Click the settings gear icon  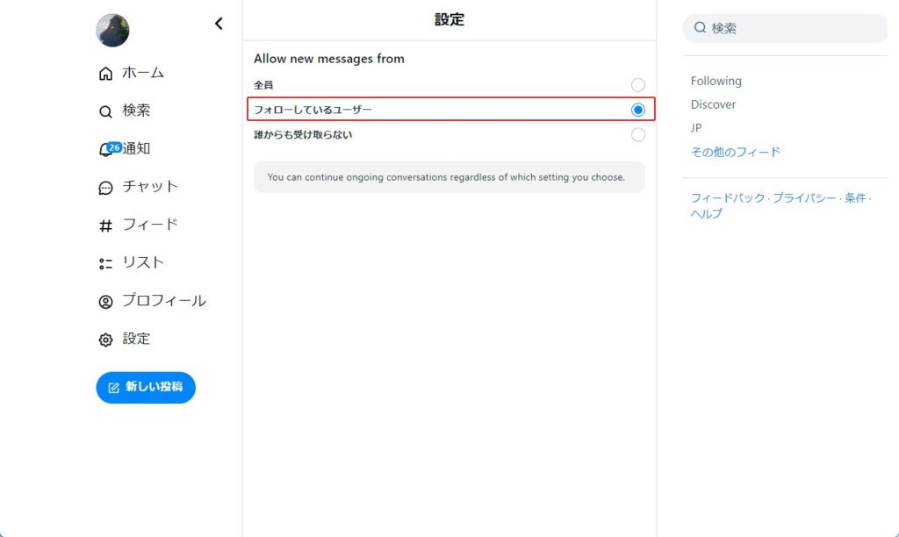pos(105,340)
